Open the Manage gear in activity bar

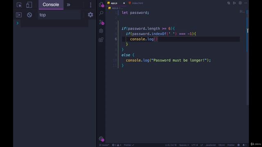[101, 139]
